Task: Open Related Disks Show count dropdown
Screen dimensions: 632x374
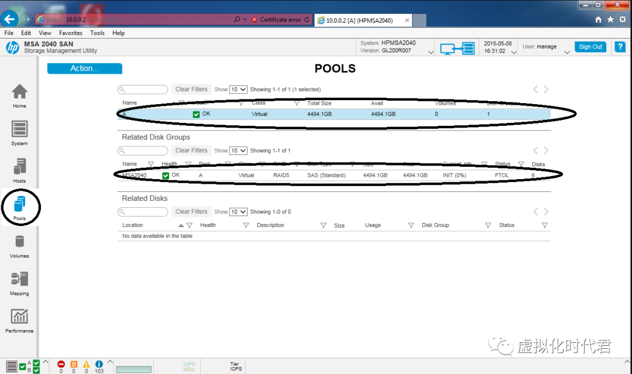Action: 238,212
